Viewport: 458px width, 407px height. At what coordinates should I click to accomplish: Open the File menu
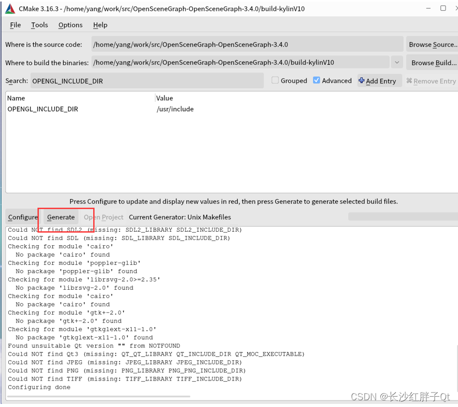point(15,25)
